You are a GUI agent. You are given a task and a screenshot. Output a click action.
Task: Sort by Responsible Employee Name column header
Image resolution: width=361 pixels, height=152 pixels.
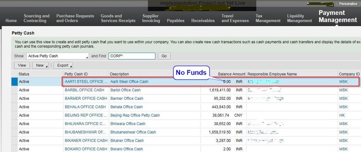(272, 74)
